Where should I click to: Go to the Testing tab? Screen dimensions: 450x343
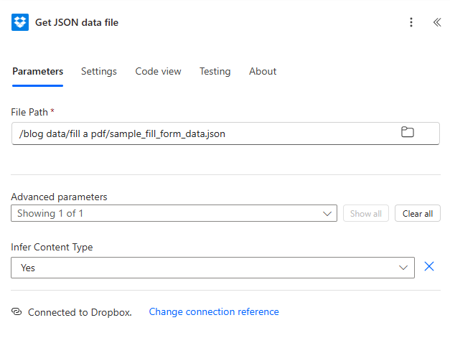tap(215, 72)
